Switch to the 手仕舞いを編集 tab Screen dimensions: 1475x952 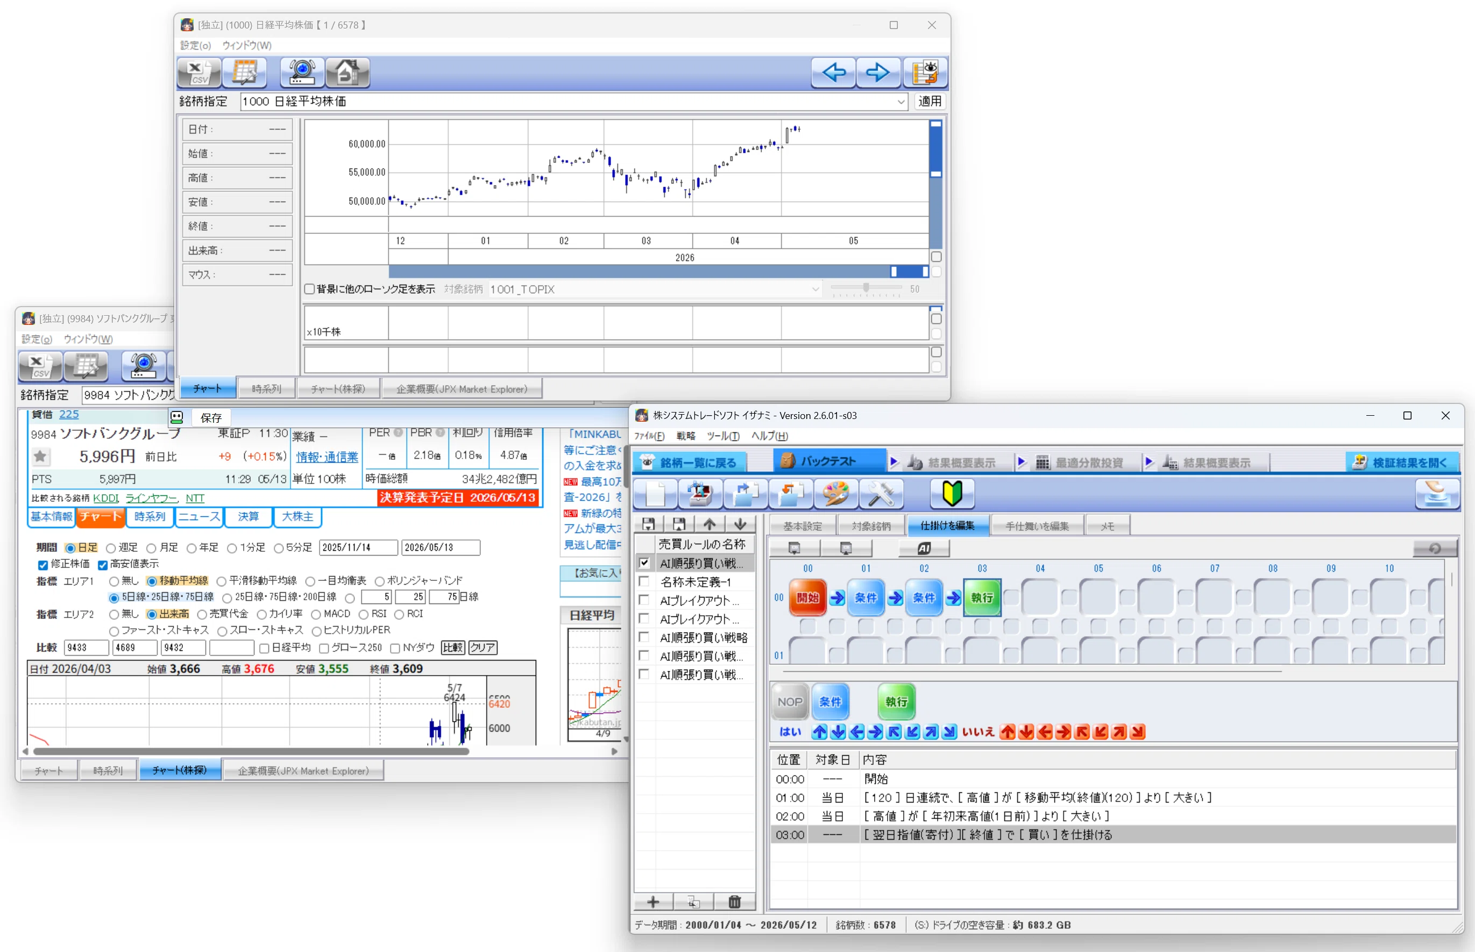tap(1037, 526)
